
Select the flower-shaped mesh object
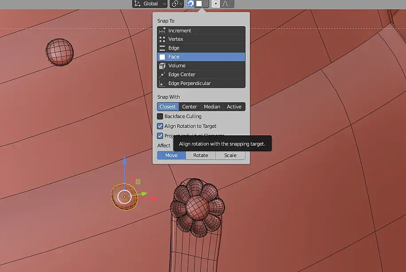[x=198, y=207]
